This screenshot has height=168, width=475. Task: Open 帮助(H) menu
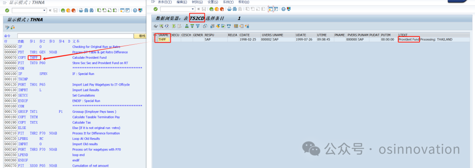244,2
